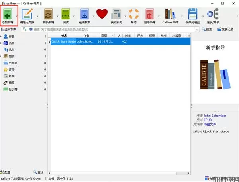Open the Remove books dropdown arrow
The width and height of the screenshot is (239, 182).
(x=159, y=16)
